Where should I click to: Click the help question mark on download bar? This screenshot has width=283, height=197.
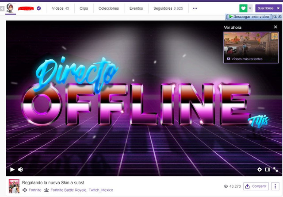click(x=275, y=16)
